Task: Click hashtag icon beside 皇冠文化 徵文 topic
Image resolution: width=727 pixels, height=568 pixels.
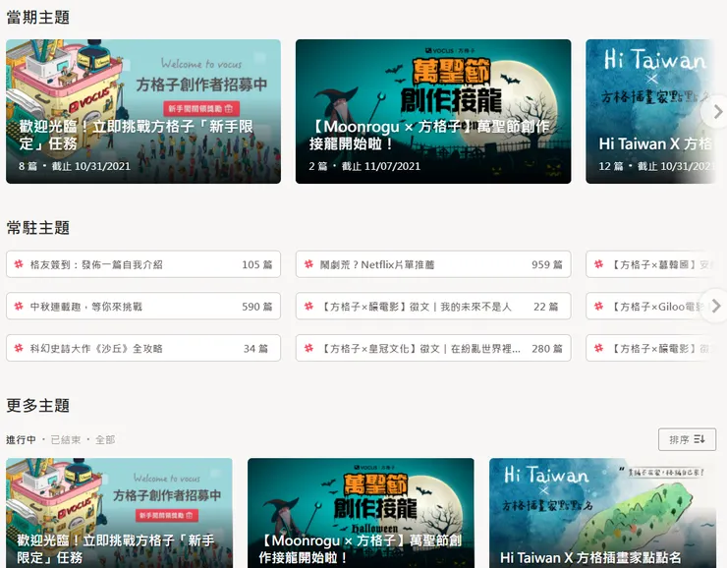Action: tap(308, 348)
